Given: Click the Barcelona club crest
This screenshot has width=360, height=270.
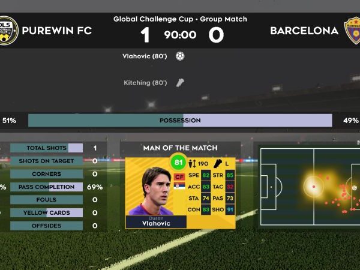Looking at the screenshot, I should click(353, 31).
